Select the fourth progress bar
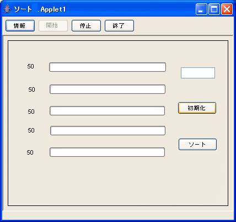236x222 pixels. tap(108, 130)
